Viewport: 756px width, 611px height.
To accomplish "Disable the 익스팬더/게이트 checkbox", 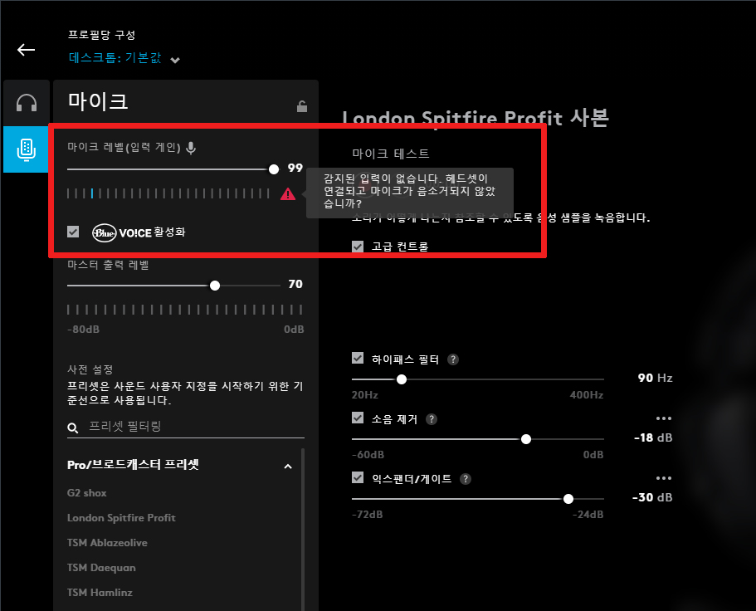I will tap(358, 477).
